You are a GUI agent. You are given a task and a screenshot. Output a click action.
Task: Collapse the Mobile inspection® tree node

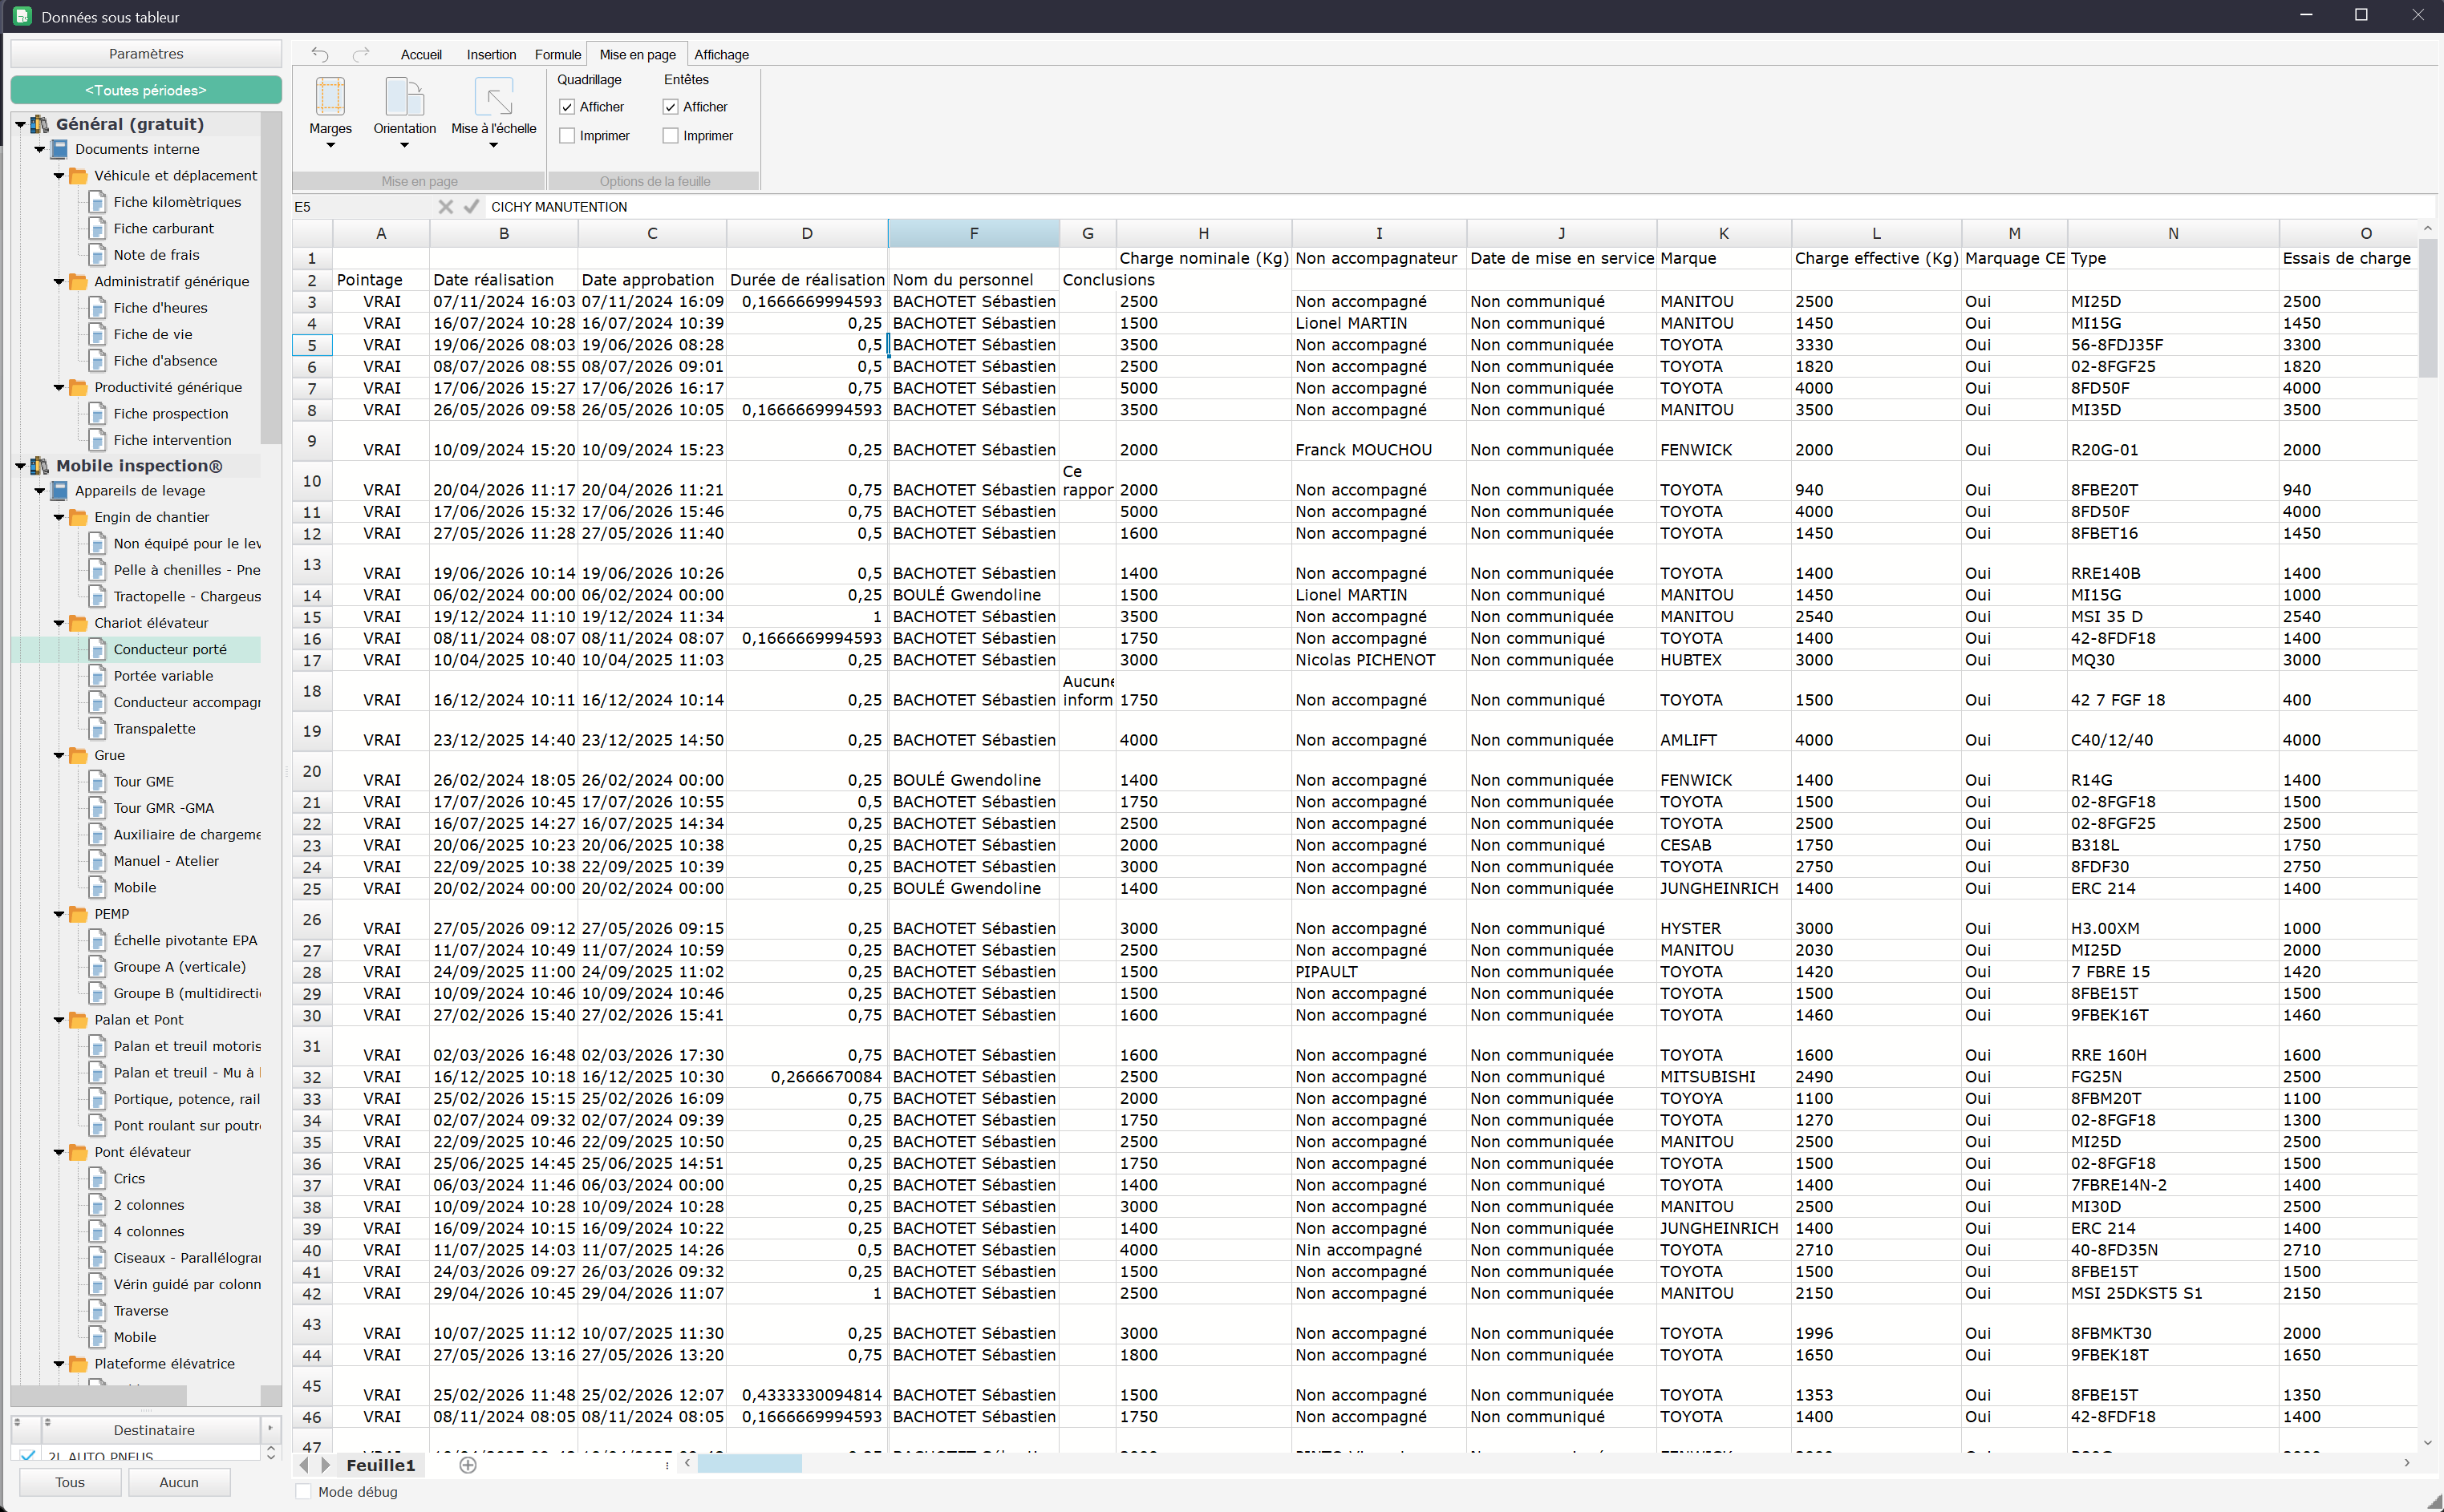(20, 466)
